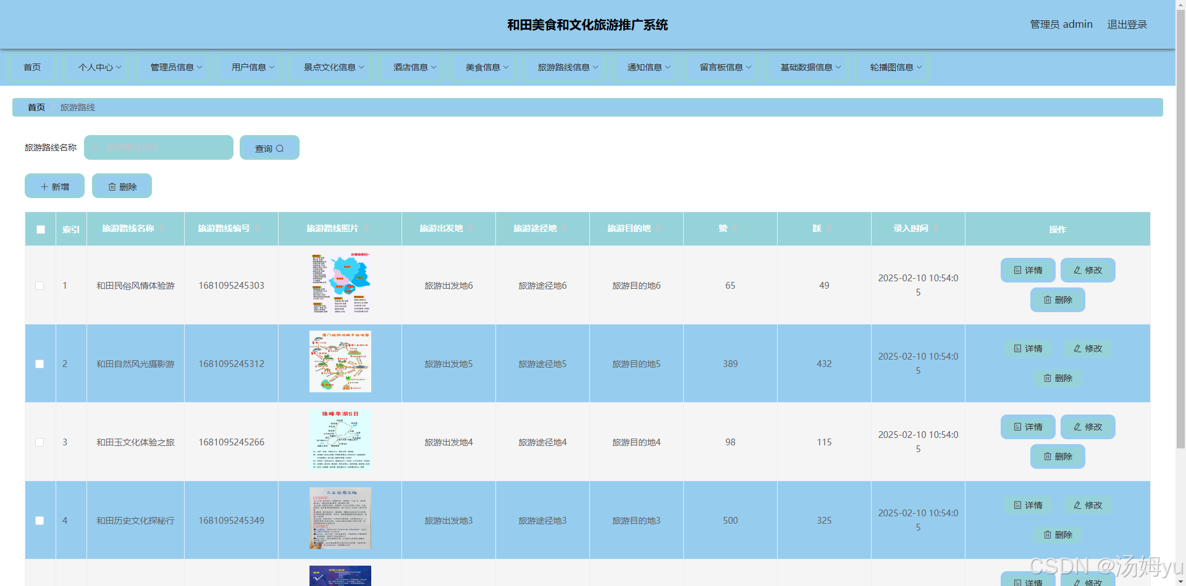Click the 首页 breadcrumb link
Screen dimensions: 1186x586
(x=36, y=107)
